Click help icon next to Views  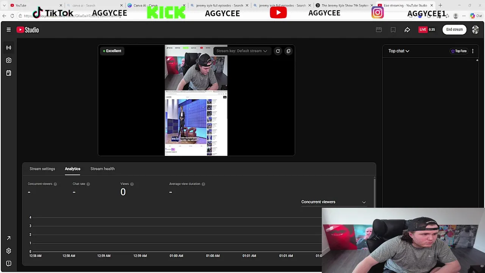(x=132, y=184)
